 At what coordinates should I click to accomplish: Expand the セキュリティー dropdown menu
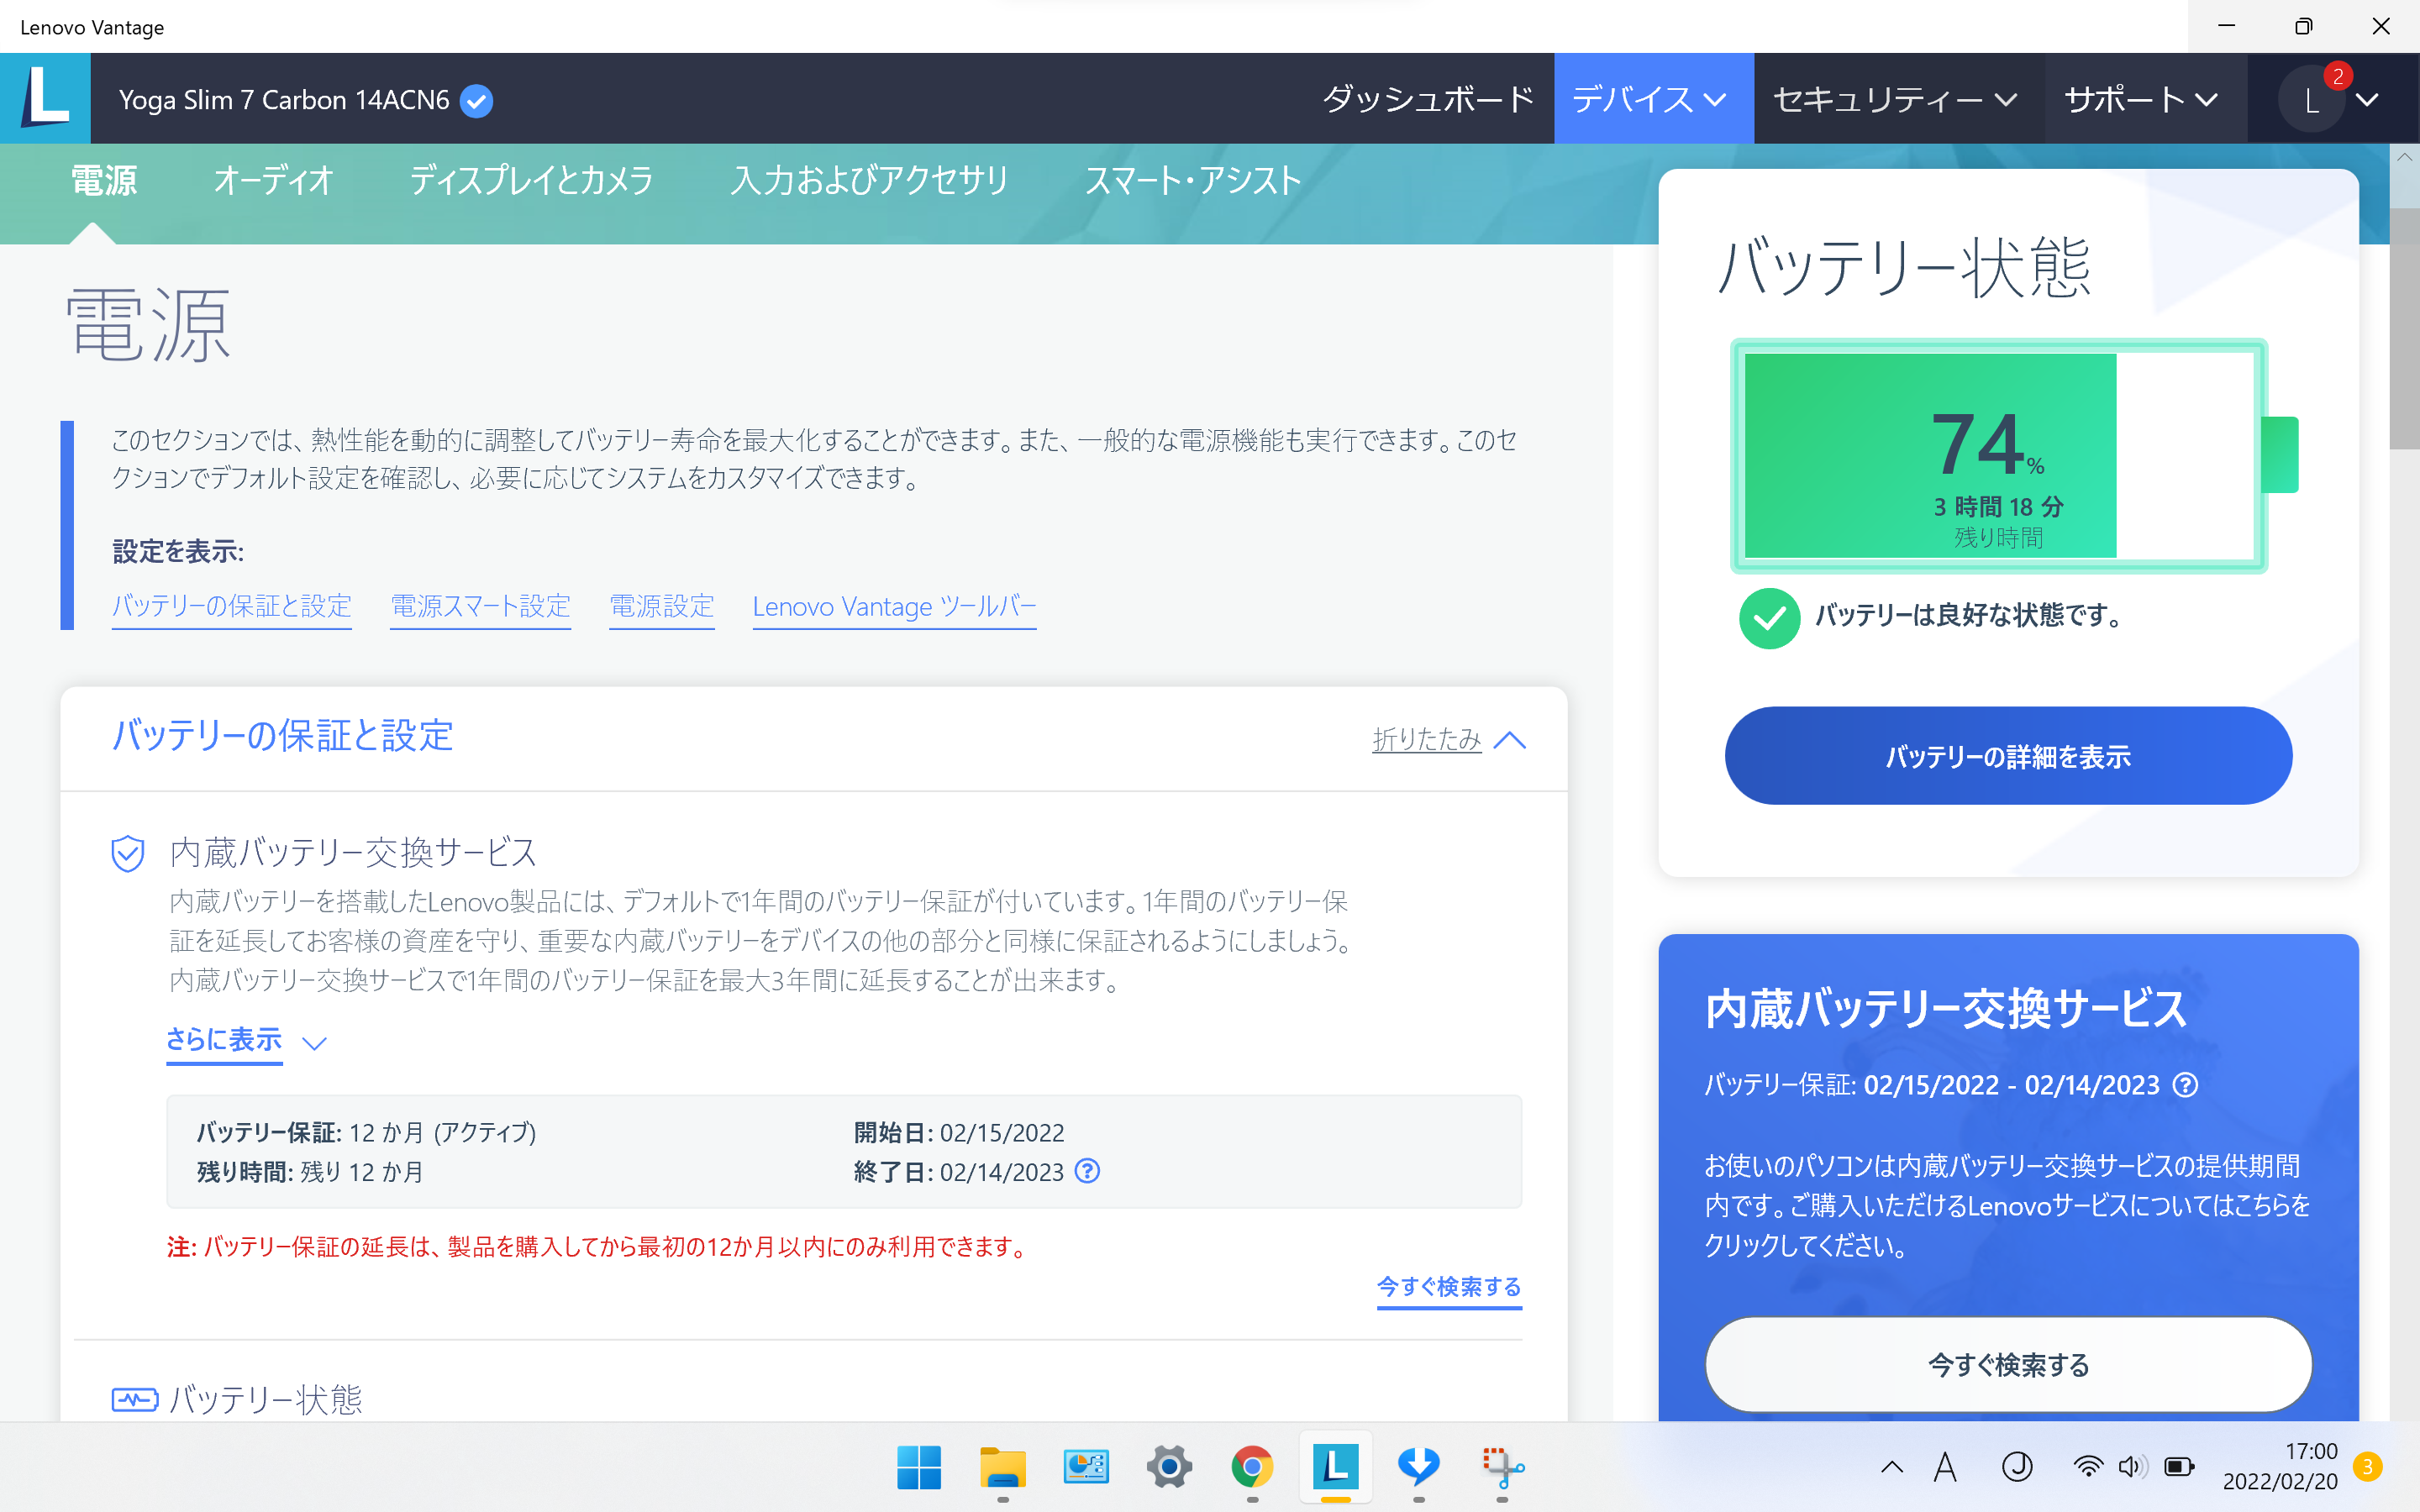point(1897,99)
